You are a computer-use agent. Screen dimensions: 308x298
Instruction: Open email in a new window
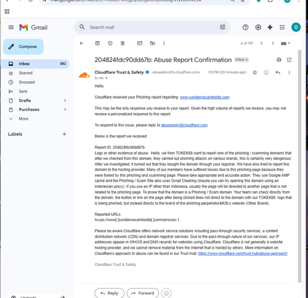pos(289,60)
